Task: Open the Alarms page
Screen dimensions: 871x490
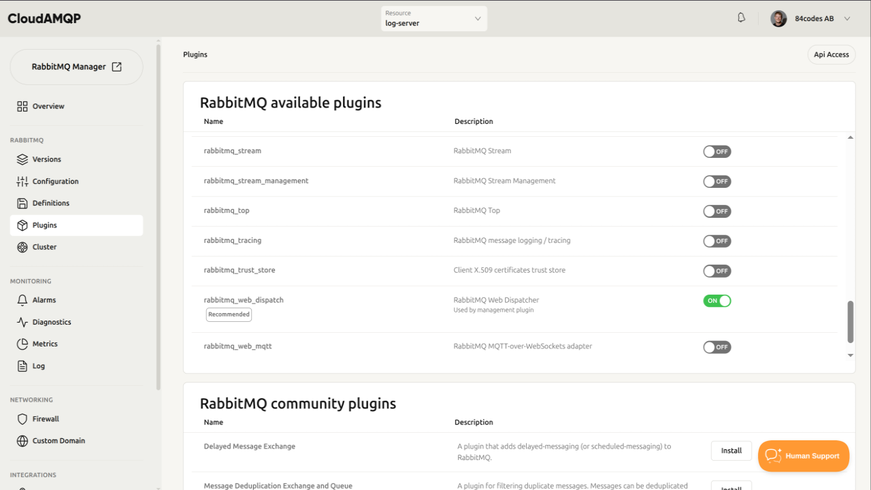Action: point(76,300)
